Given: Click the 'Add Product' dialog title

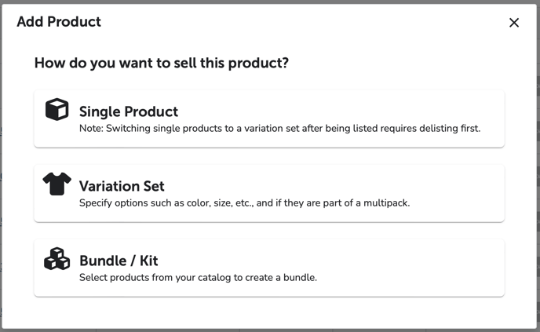Looking at the screenshot, I should tap(59, 22).
